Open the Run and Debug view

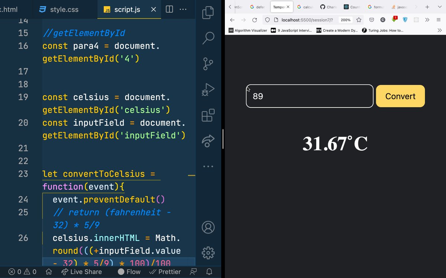point(208,90)
